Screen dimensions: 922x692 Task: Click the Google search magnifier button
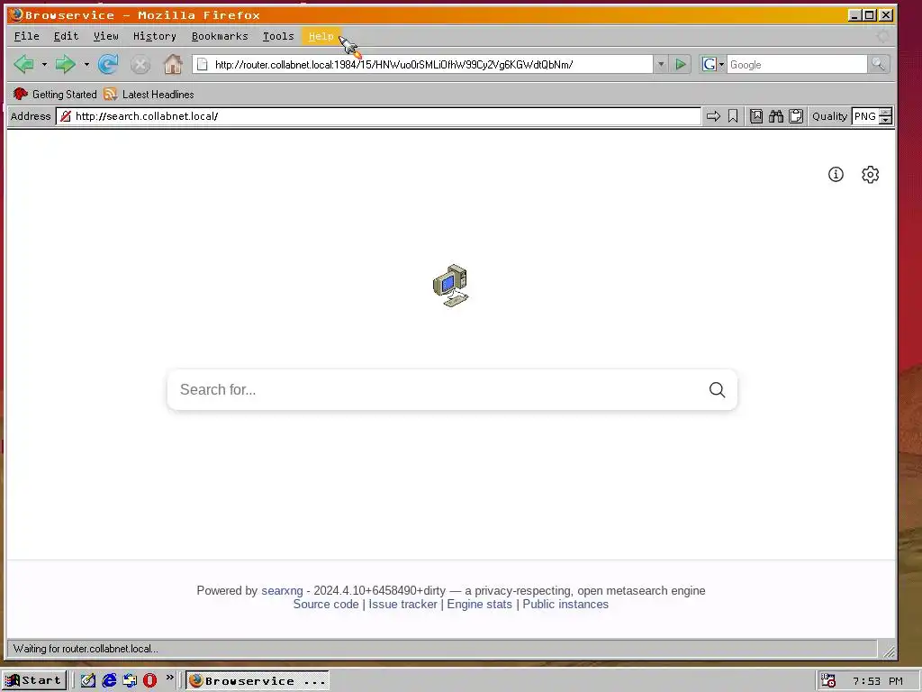coord(879,64)
